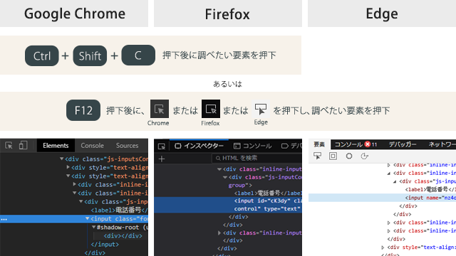Toggle Chrome device toolbar icon
This screenshot has width=456, height=256.
[24, 145]
